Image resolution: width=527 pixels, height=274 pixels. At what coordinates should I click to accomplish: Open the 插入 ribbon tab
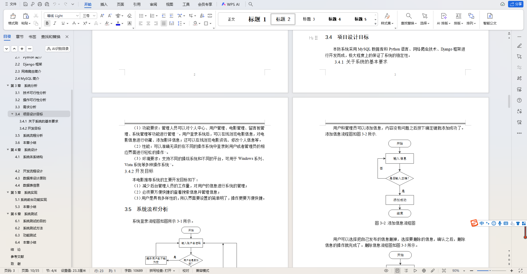click(x=104, y=4)
